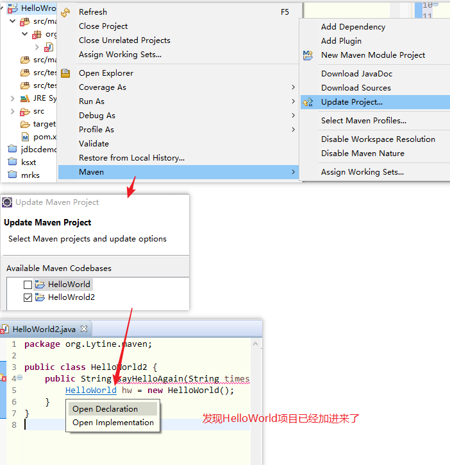The width and height of the screenshot is (450, 465).
Task: Click Open Declaration in popup
Action: [x=113, y=409]
